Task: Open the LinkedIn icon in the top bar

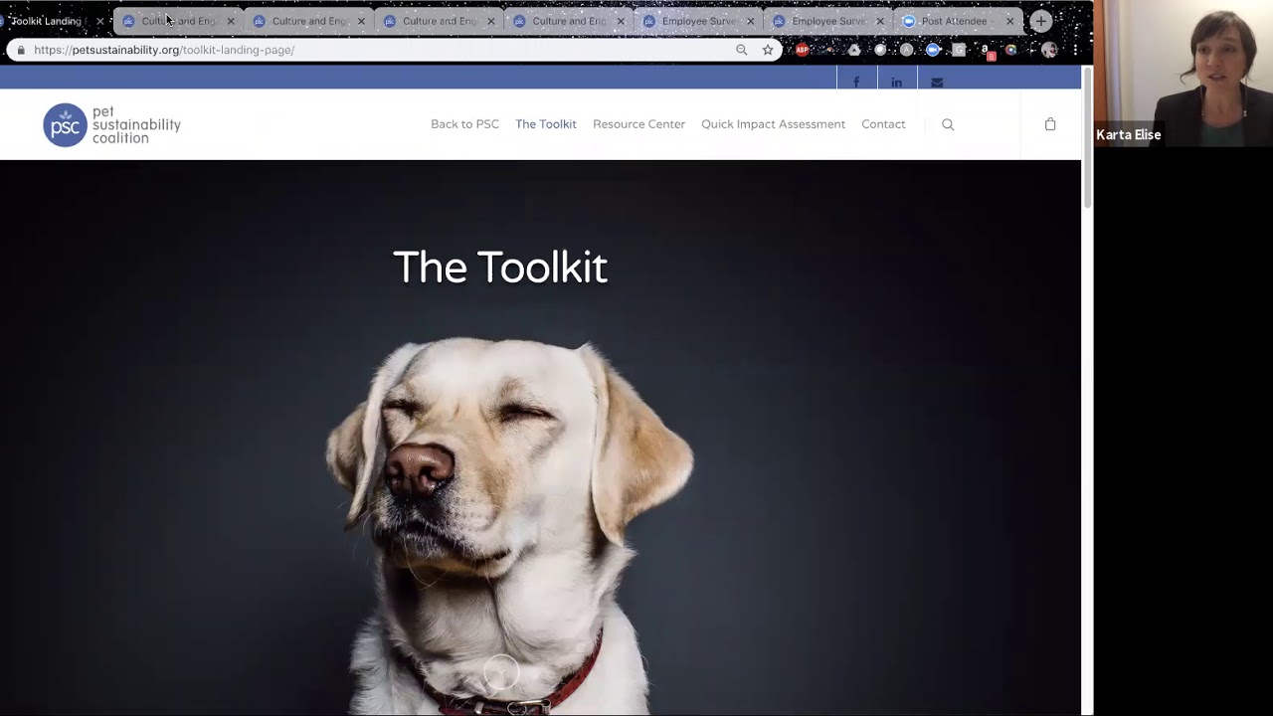Action: [896, 83]
